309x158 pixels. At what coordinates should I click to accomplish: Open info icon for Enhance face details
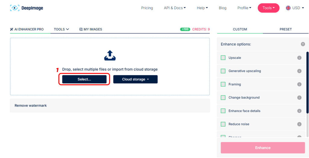[x=299, y=111]
